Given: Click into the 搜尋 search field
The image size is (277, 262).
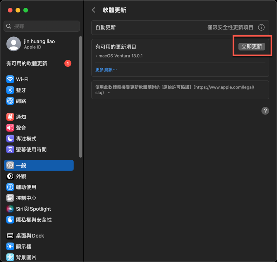Looking at the screenshot, I should click(x=42, y=26).
